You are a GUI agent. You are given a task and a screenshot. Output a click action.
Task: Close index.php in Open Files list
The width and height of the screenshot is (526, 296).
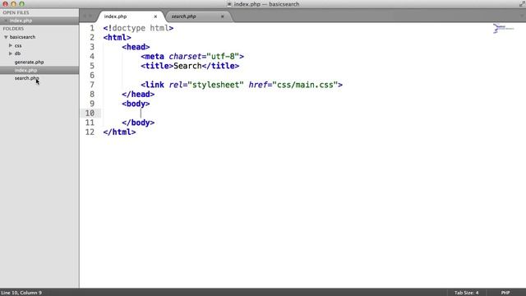tap(5, 21)
